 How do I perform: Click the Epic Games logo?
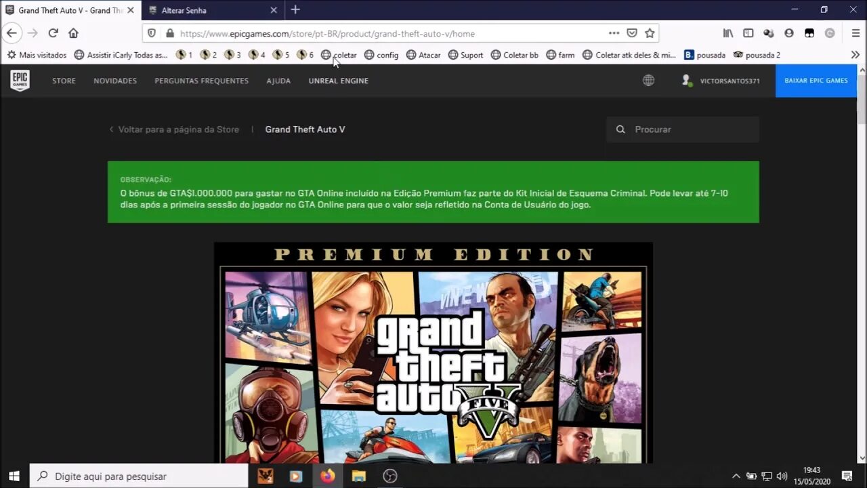coord(20,81)
